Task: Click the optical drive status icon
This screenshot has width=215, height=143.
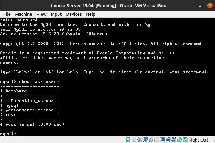Action: pos(134,140)
